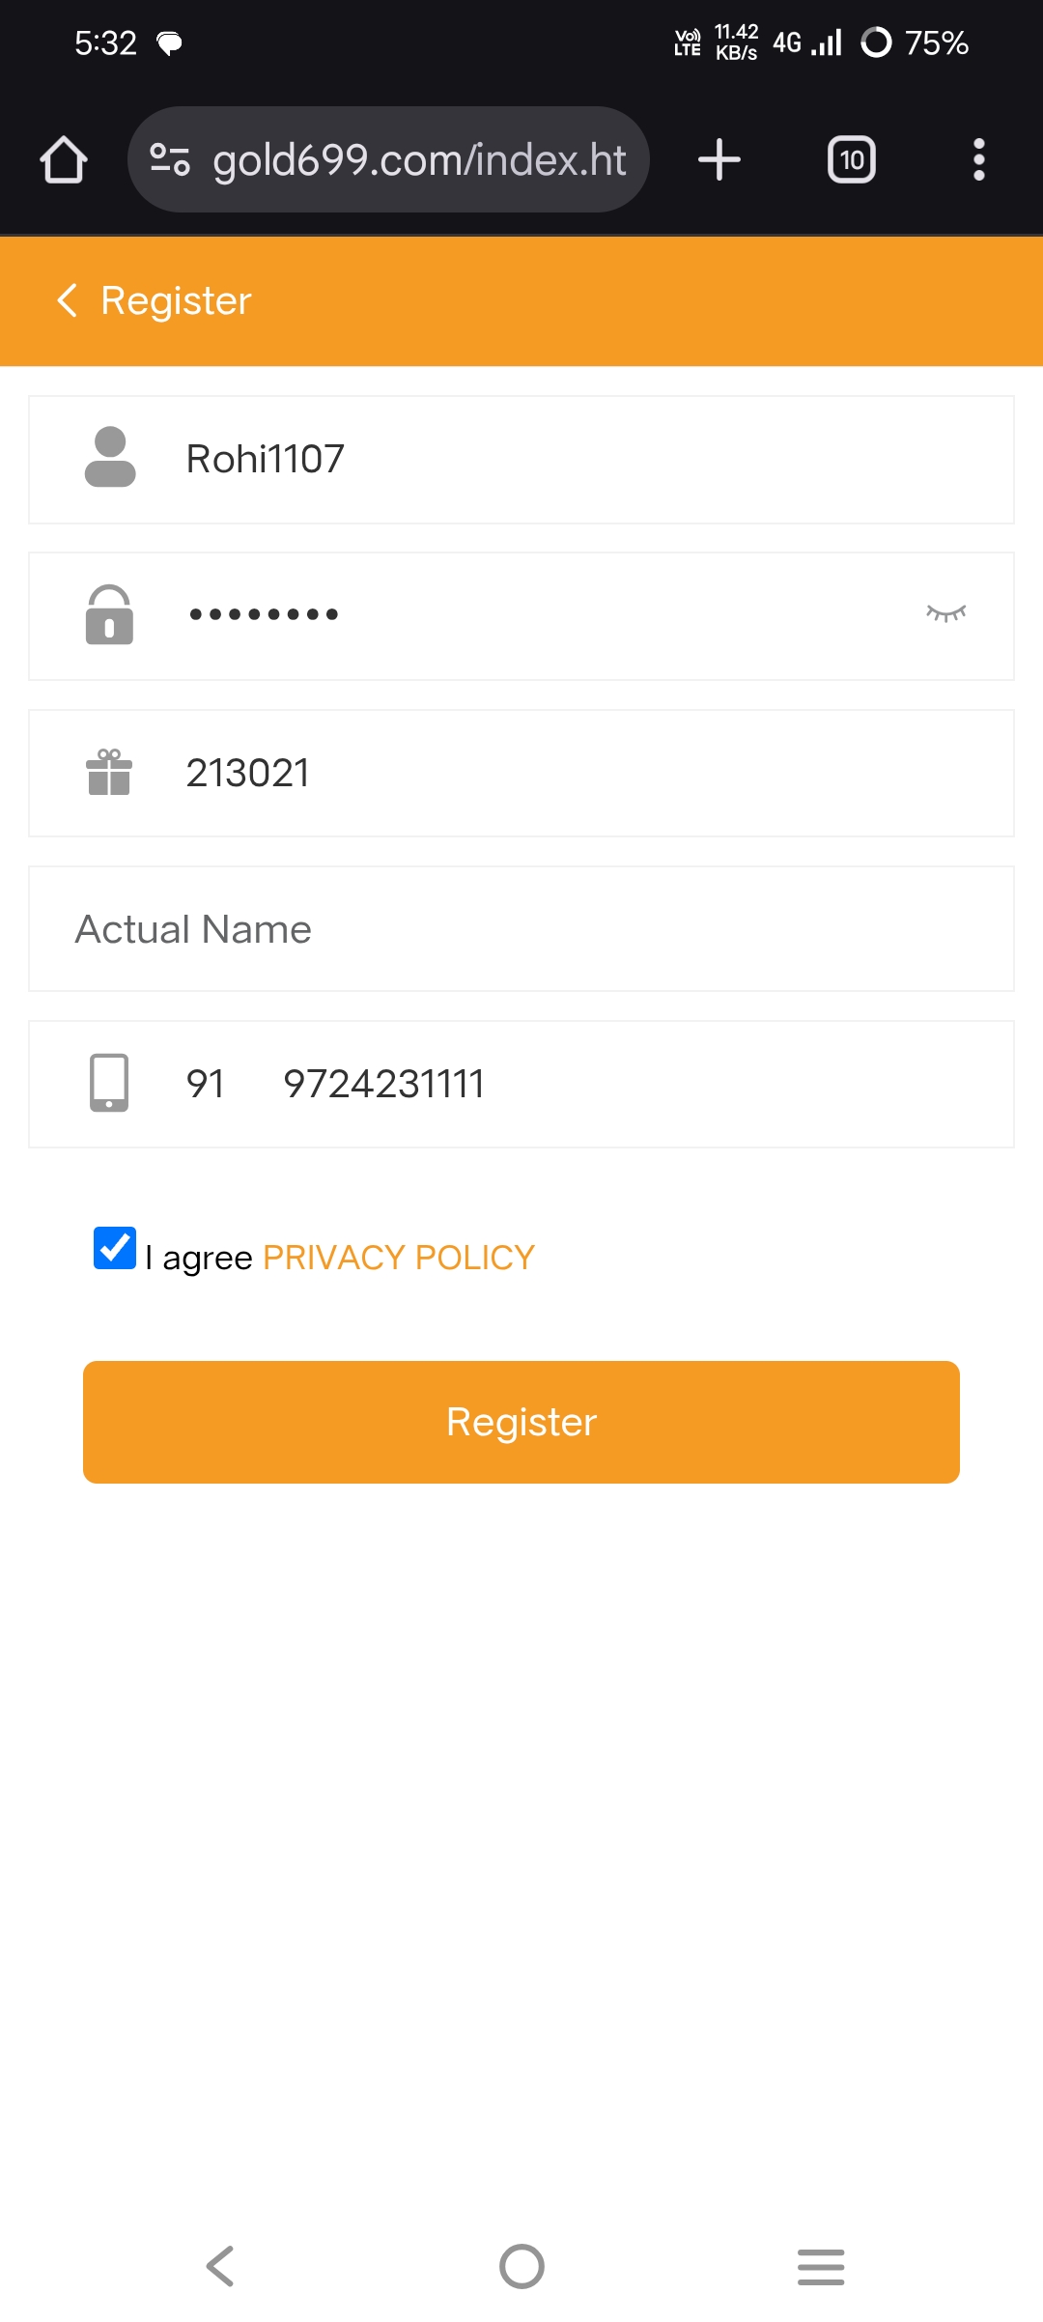Screen dimensions: 1043x2322
Task: Tap Android recent apps navigation button
Action: 821,2266
